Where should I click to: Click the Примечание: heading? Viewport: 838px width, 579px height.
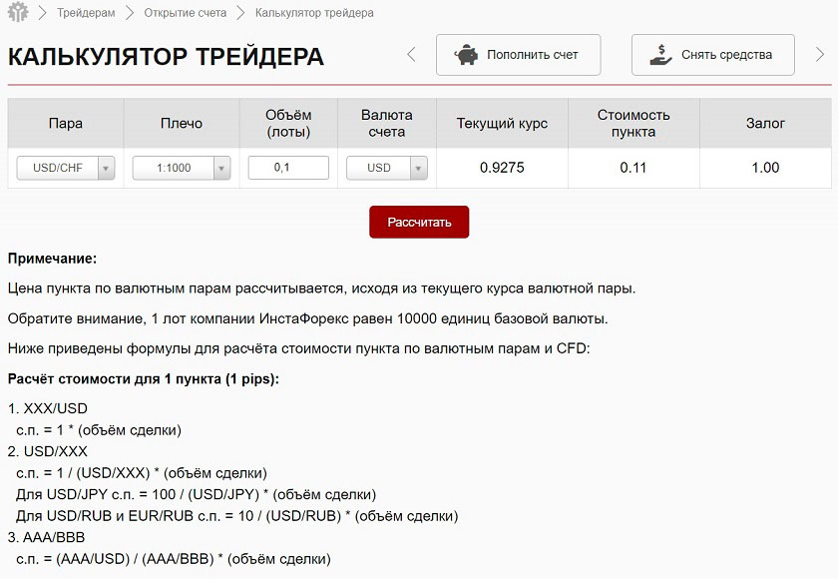pyautogui.click(x=52, y=259)
